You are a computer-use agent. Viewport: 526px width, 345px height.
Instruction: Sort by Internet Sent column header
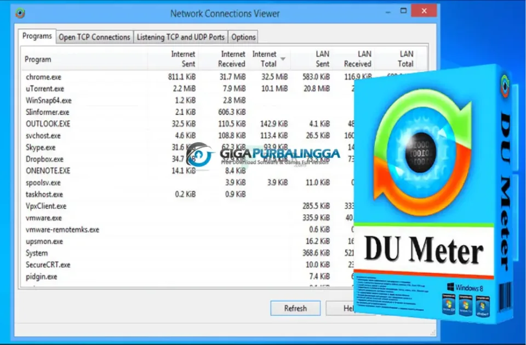(173, 59)
